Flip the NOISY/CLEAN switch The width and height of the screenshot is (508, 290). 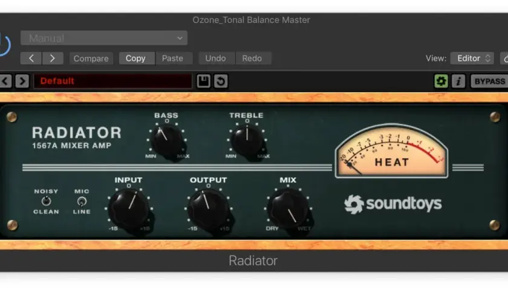tap(47, 201)
